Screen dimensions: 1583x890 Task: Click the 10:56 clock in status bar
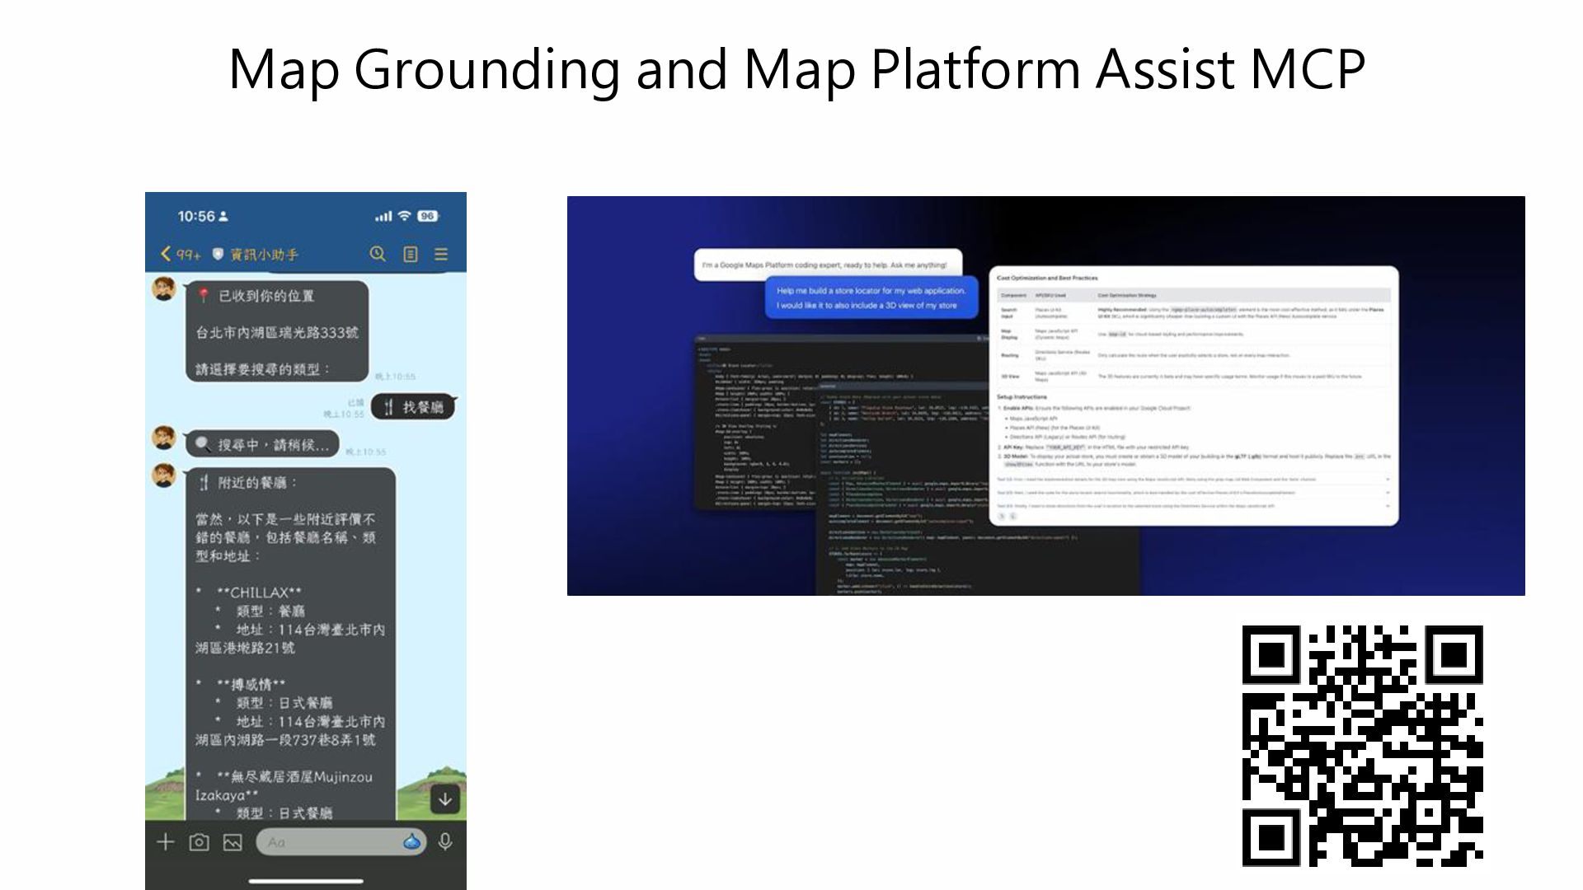[196, 216]
